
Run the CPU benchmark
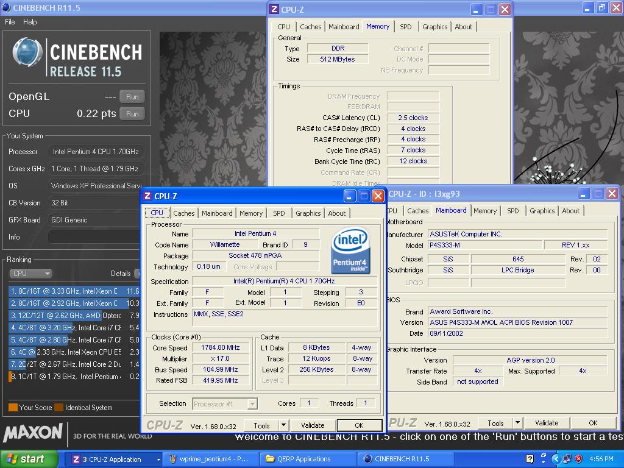point(132,114)
